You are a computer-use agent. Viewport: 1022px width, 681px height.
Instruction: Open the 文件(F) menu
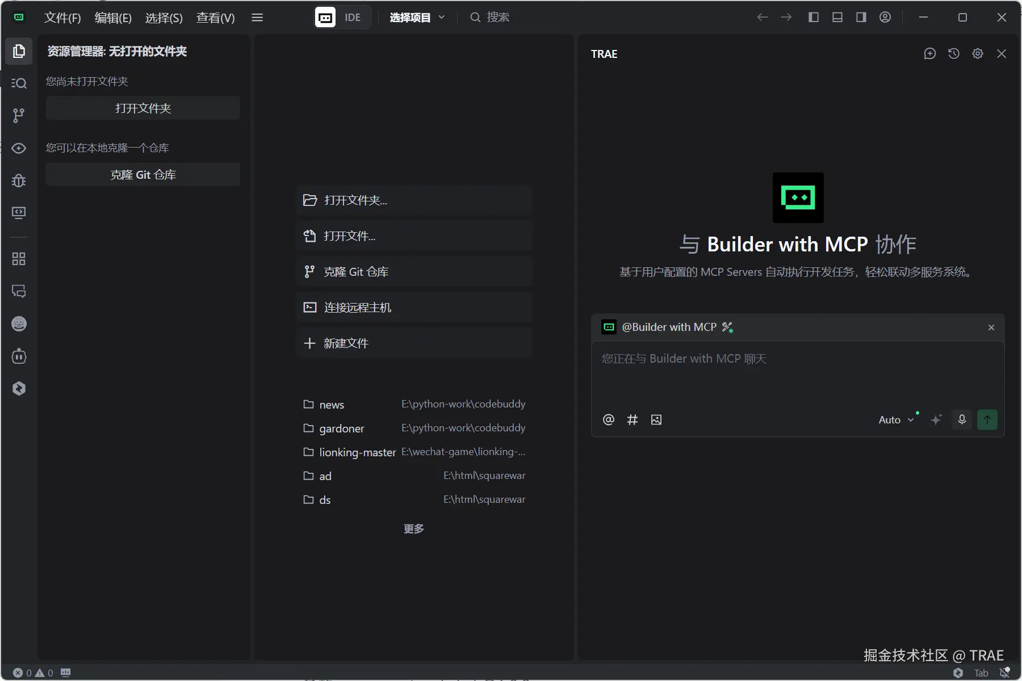click(62, 18)
